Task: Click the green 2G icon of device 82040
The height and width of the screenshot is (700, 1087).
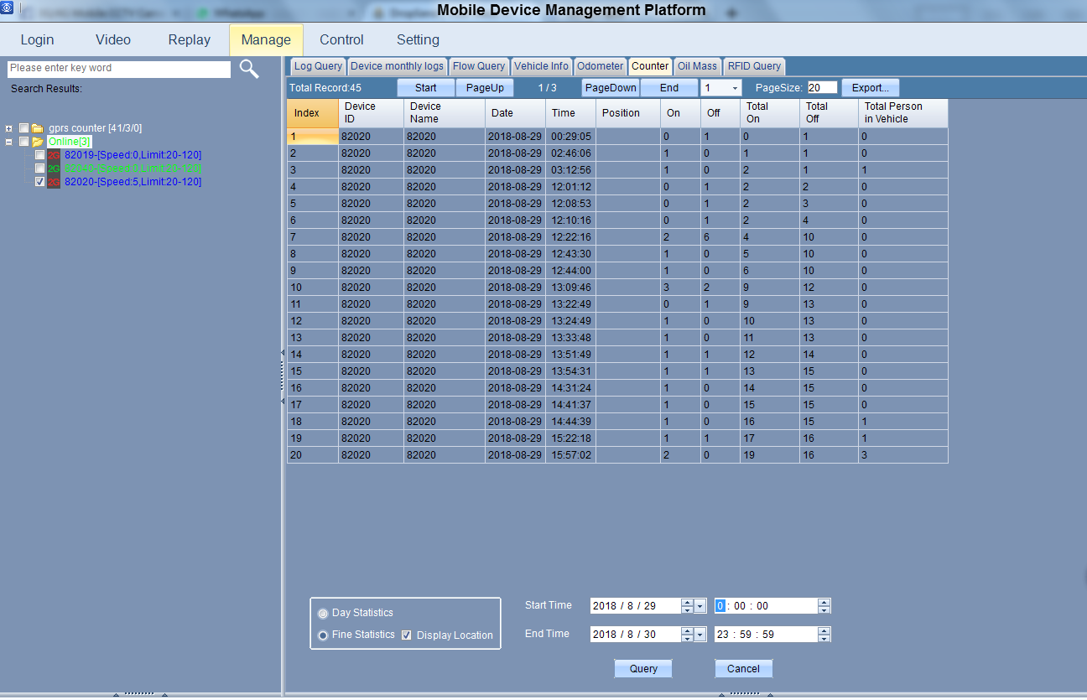Action: click(54, 169)
